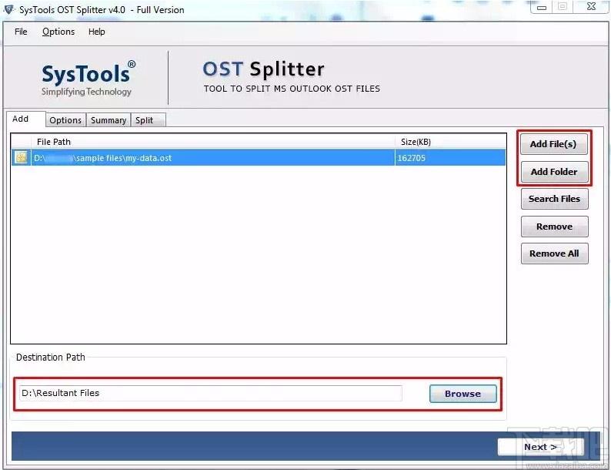Viewport: 611px width, 470px height.
Task: Click the Remove All button
Action: [554, 253]
